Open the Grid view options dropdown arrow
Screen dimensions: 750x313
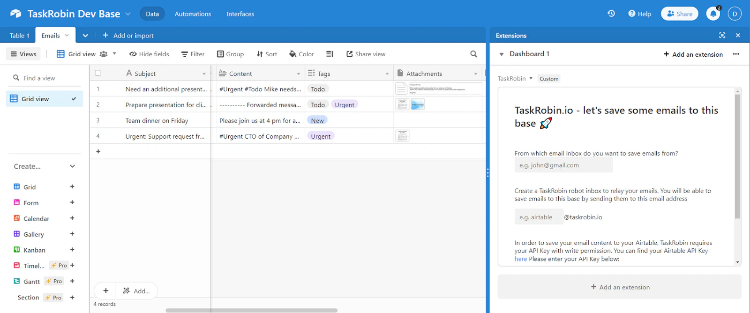tap(114, 54)
